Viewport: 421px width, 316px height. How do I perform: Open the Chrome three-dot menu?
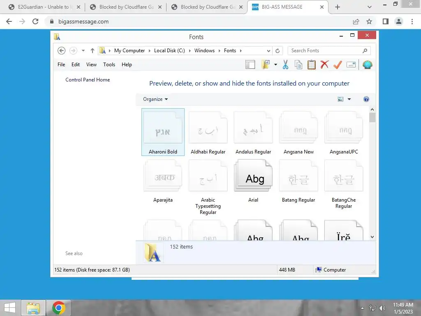[x=412, y=21]
